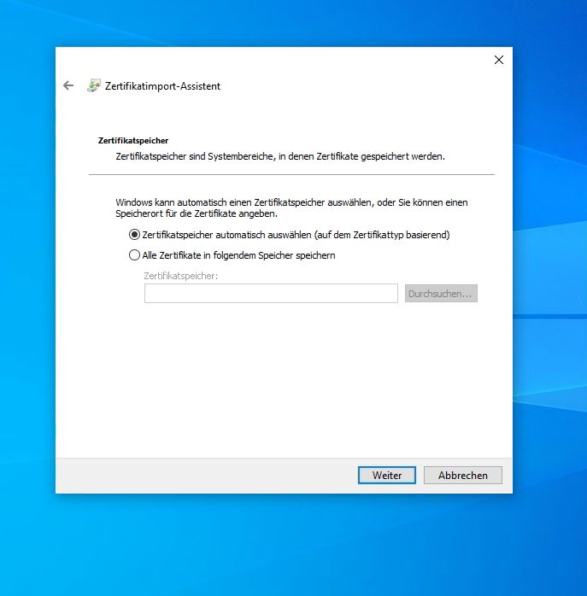
Task: Select 'Alle Zertifikate in folgendem Speicher speichern' radio
Action: pyautogui.click(x=134, y=254)
